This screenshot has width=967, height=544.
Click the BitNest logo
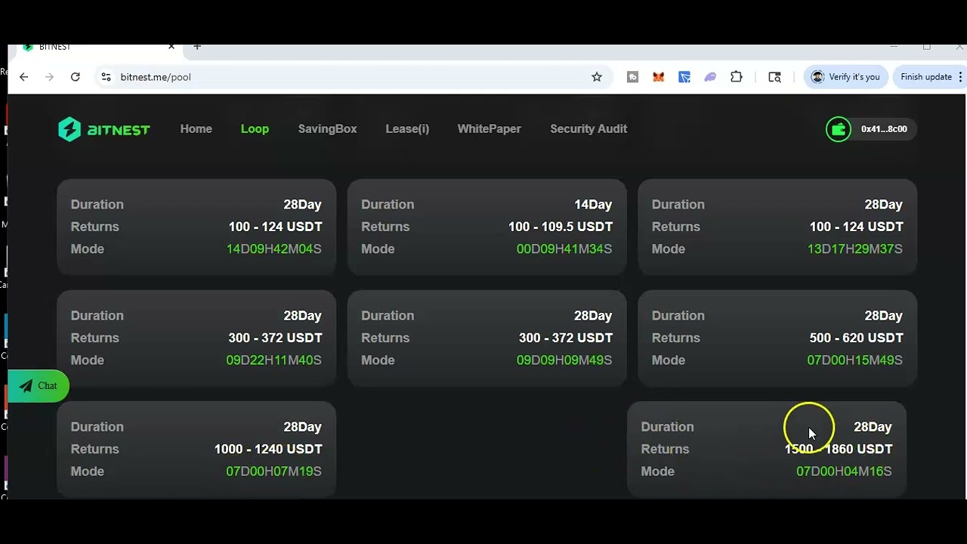104,129
